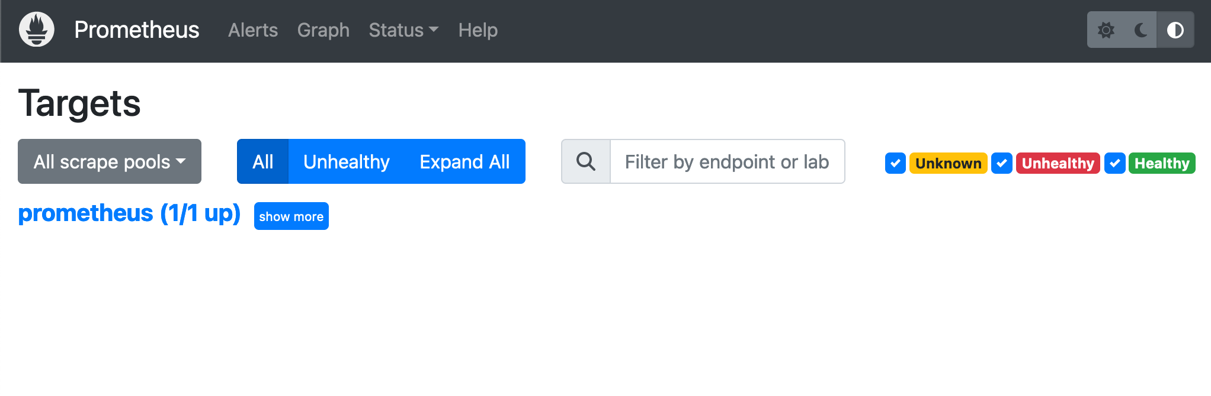
Task: Uncheck the Unknown targets checkbox
Action: click(x=895, y=163)
